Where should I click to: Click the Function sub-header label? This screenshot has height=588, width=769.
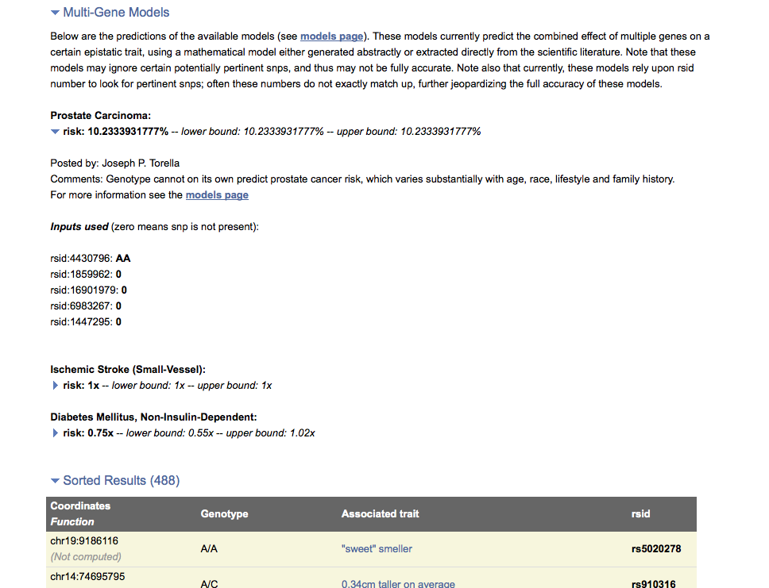(72, 521)
